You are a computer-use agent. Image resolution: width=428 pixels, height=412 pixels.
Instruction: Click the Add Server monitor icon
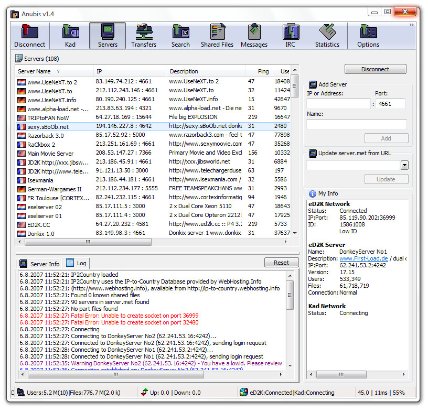click(x=313, y=84)
